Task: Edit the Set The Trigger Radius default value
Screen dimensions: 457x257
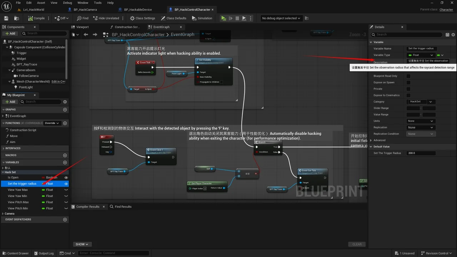Action: coord(421,153)
